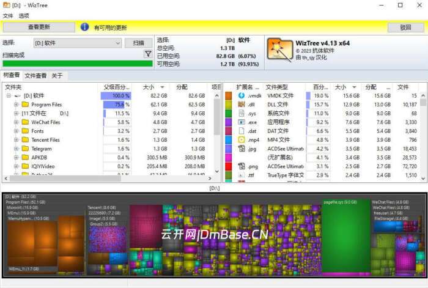The image size is (428, 288).
Task: Click the 扫描 button
Action: point(139,43)
